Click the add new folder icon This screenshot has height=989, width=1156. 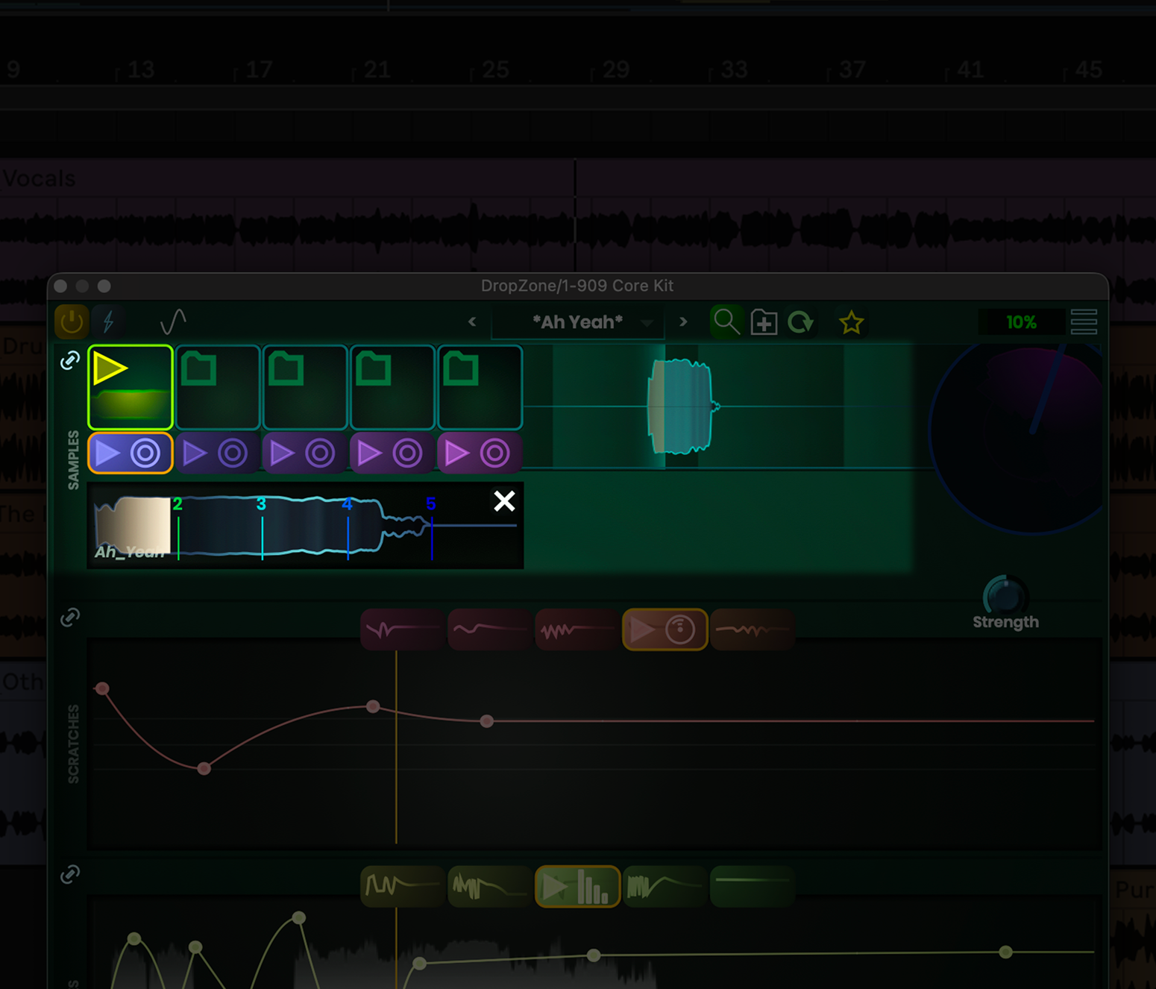tap(764, 323)
